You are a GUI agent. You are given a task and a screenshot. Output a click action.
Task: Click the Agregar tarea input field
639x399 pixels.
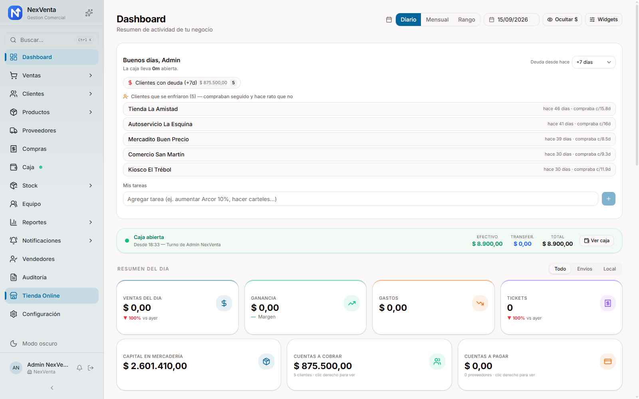360,199
